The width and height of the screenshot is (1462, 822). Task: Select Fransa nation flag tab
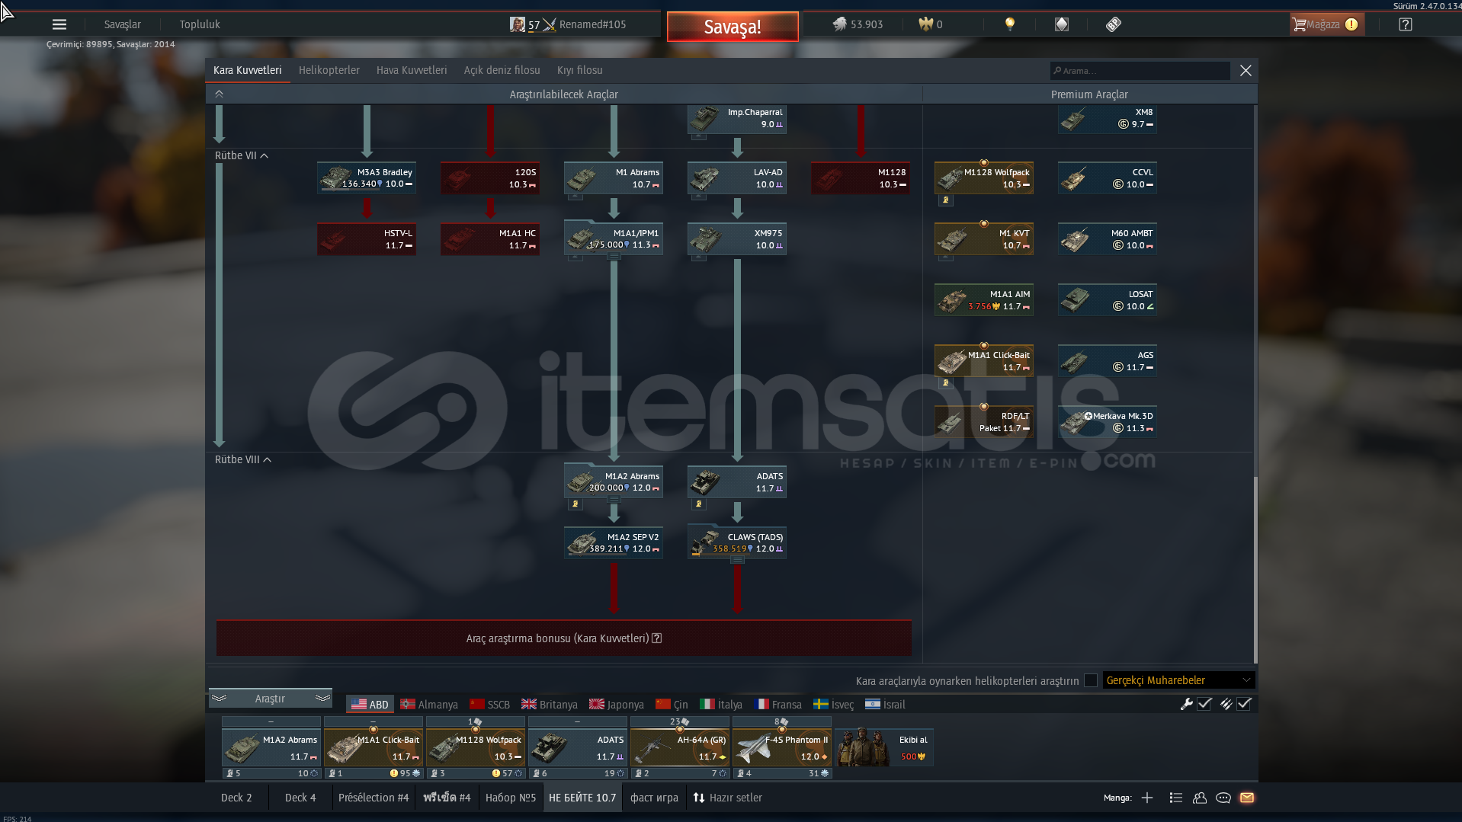(x=777, y=705)
